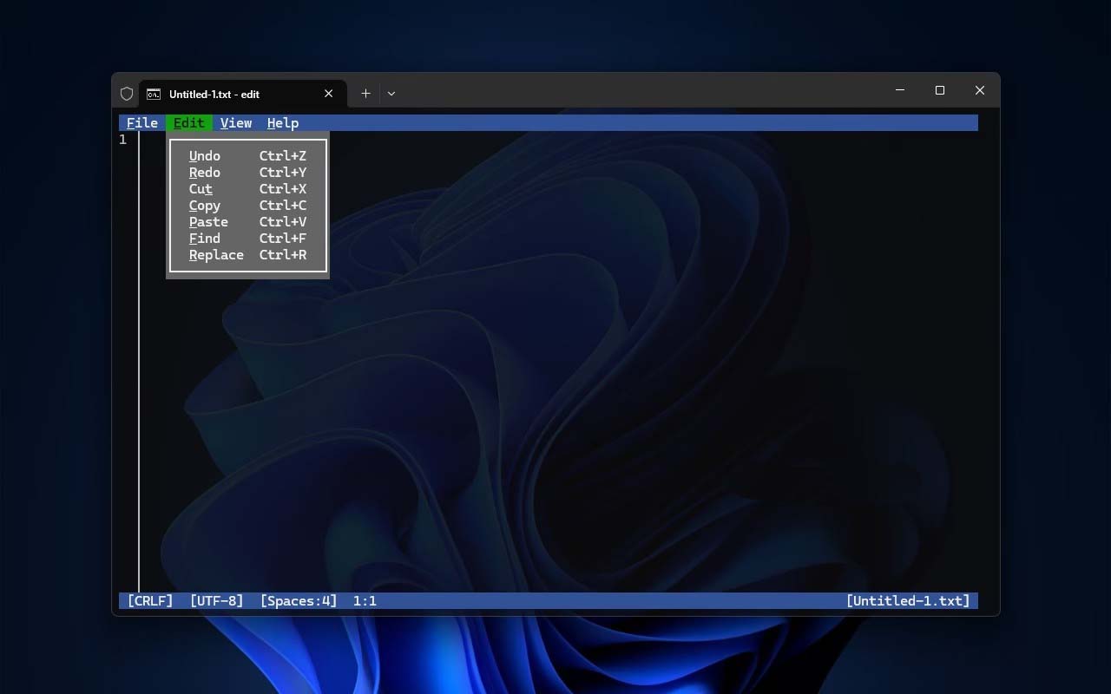The width and height of the screenshot is (1111, 694).
Task: Click the terminal icon on Untitled-1.txt tab
Action: 153,94
